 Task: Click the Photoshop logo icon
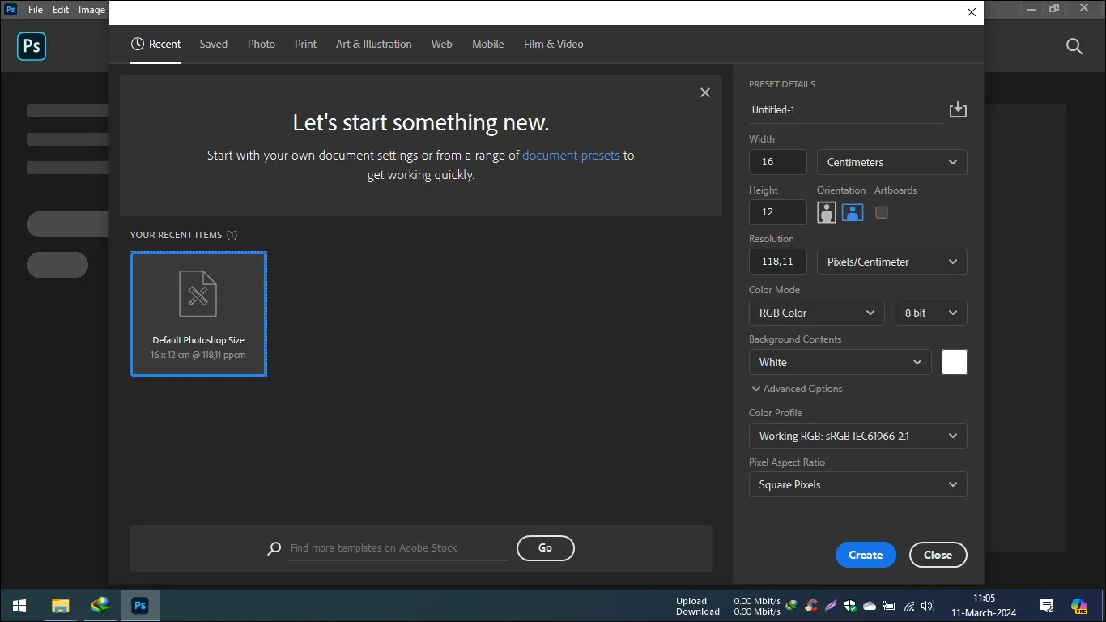click(x=31, y=46)
